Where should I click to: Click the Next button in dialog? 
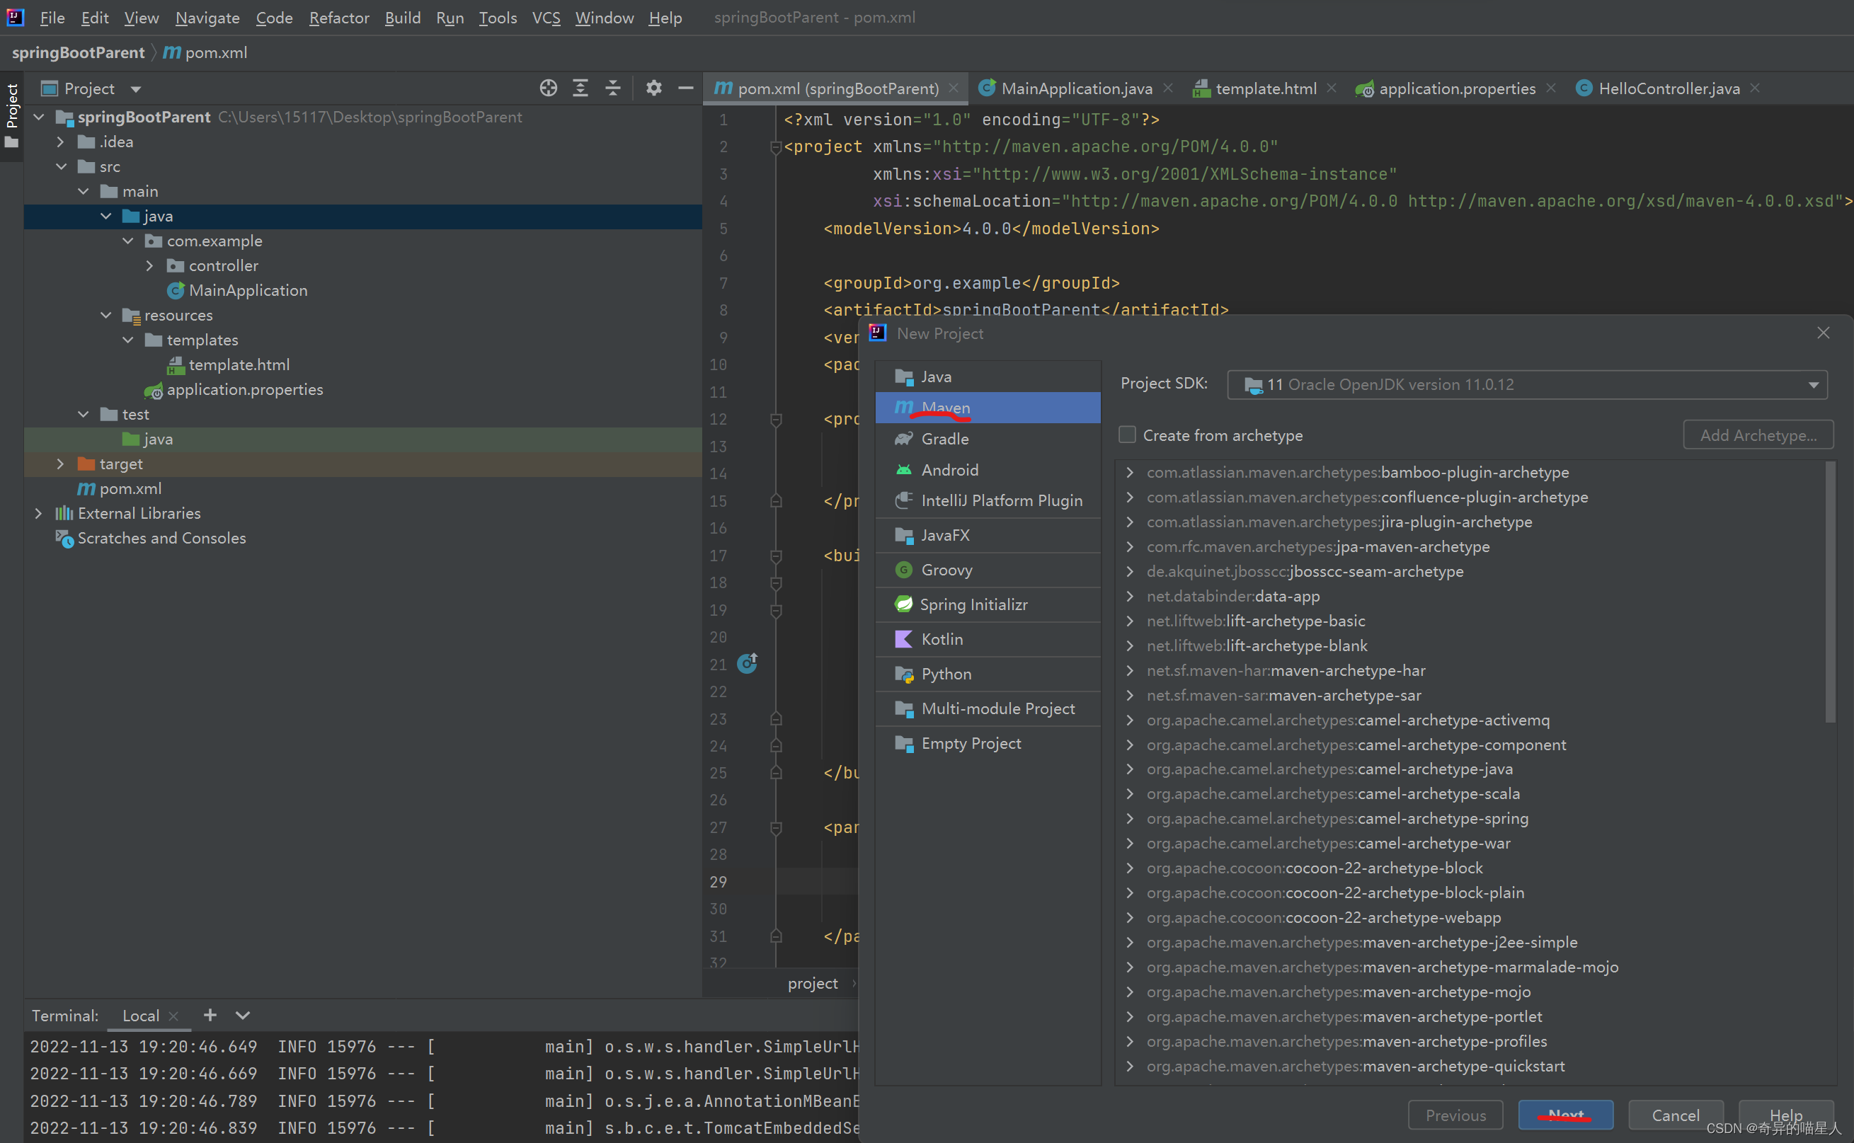[1565, 1114]
